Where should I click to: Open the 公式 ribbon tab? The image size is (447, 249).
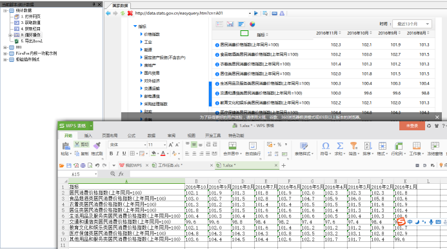pos(132,135)
